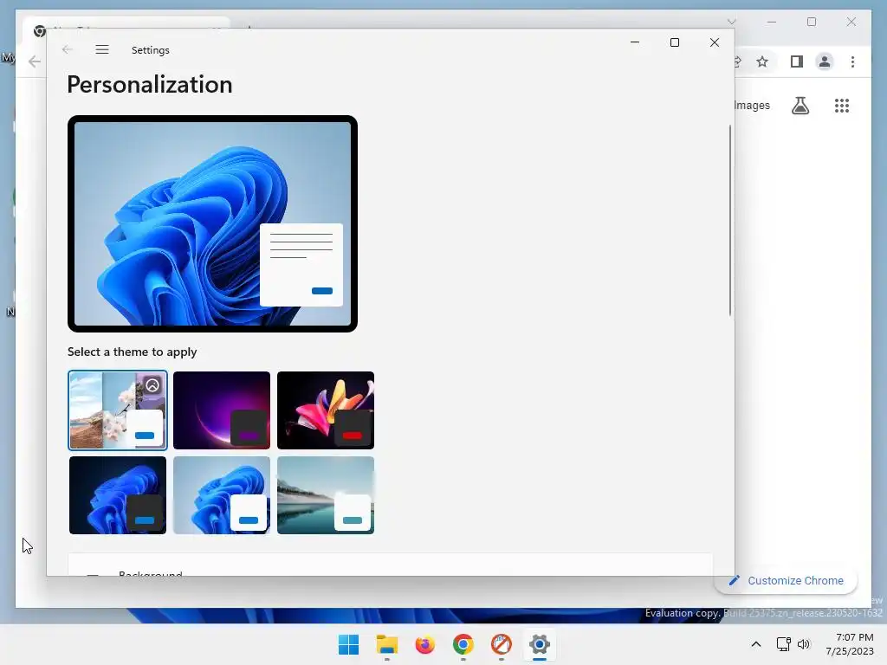Open Google apps grid icon

[x=842, y=106]
